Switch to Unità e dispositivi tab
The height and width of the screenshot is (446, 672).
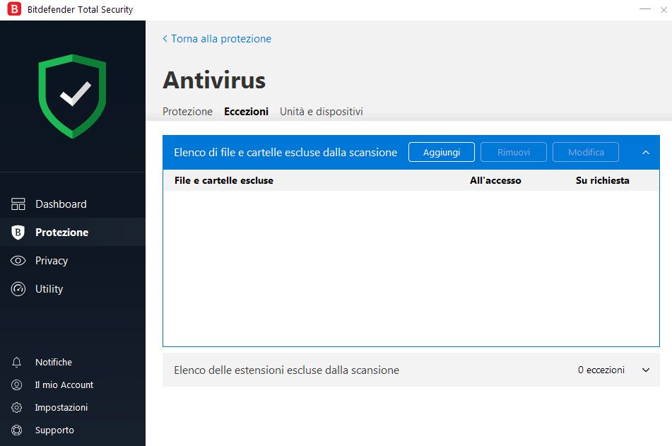(322, 112)
